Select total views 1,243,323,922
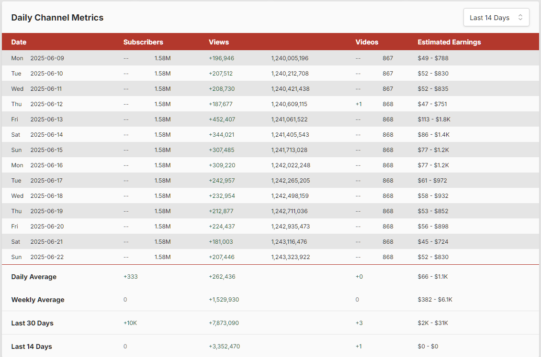 pos(291,257)
